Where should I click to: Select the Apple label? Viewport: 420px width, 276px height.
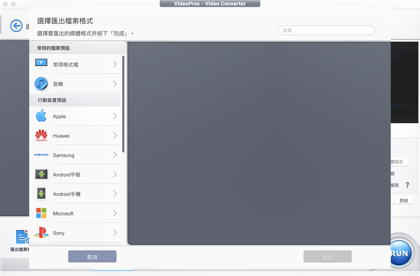click(x=59, y=117)
